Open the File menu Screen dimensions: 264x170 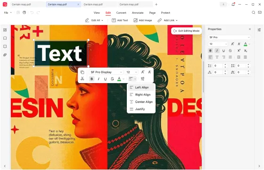(x=8, y=13)
